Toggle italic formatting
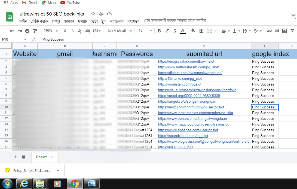Image resolution: width=297 pixels, height=189 pixels. (167, 31)
